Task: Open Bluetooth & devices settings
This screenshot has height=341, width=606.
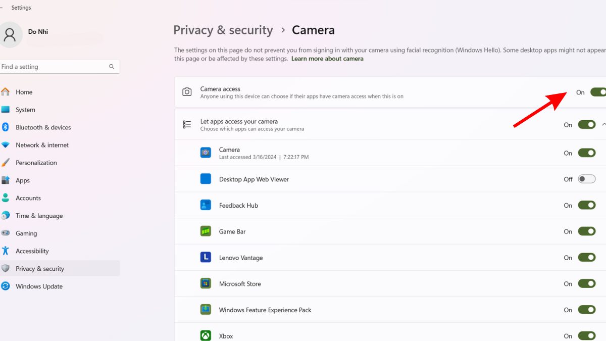Action: pos(43,127)
